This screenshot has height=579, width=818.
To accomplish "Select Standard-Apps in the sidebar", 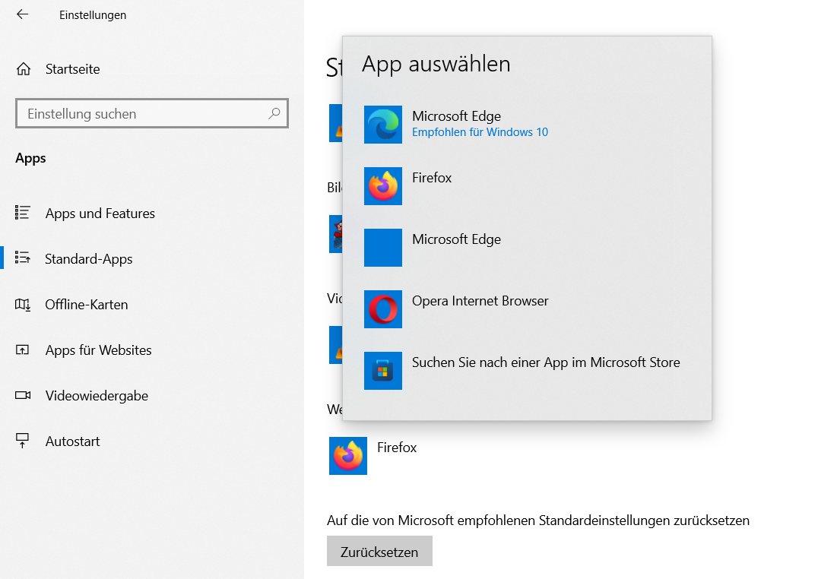I will 88,259.
